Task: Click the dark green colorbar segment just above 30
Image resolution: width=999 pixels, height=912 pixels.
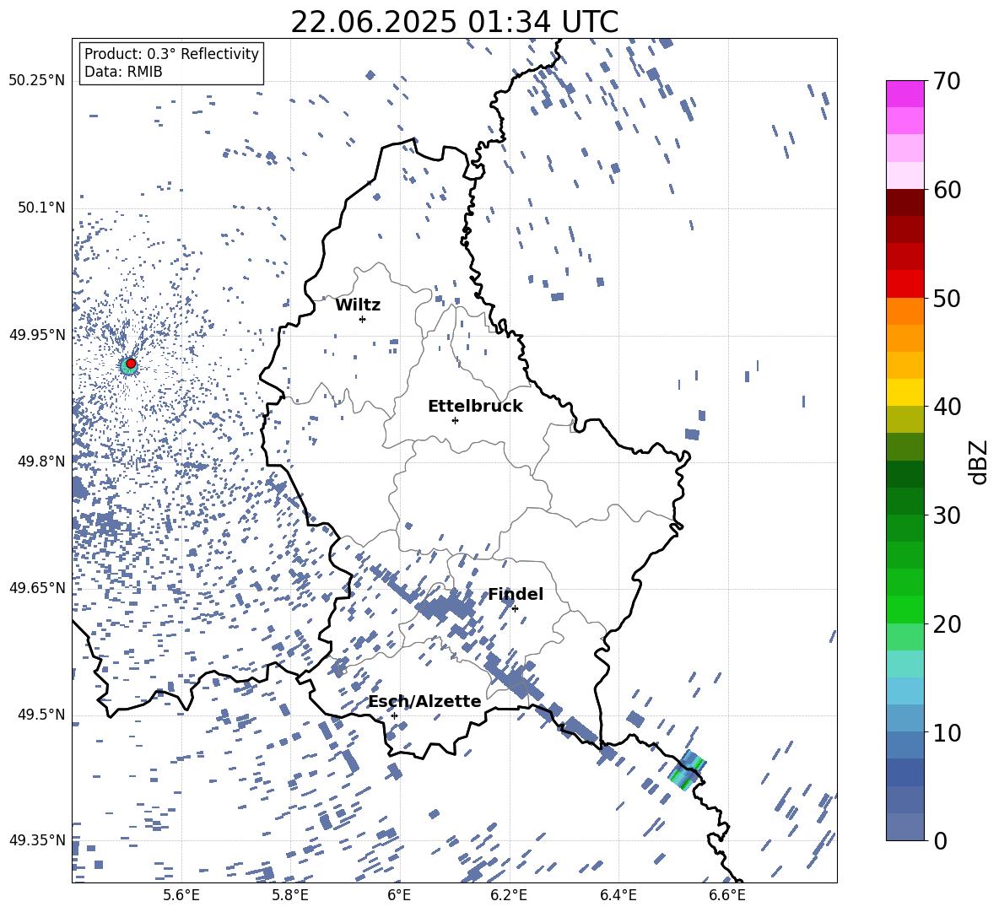Action: pyautogui.click(x=904, y=500)
